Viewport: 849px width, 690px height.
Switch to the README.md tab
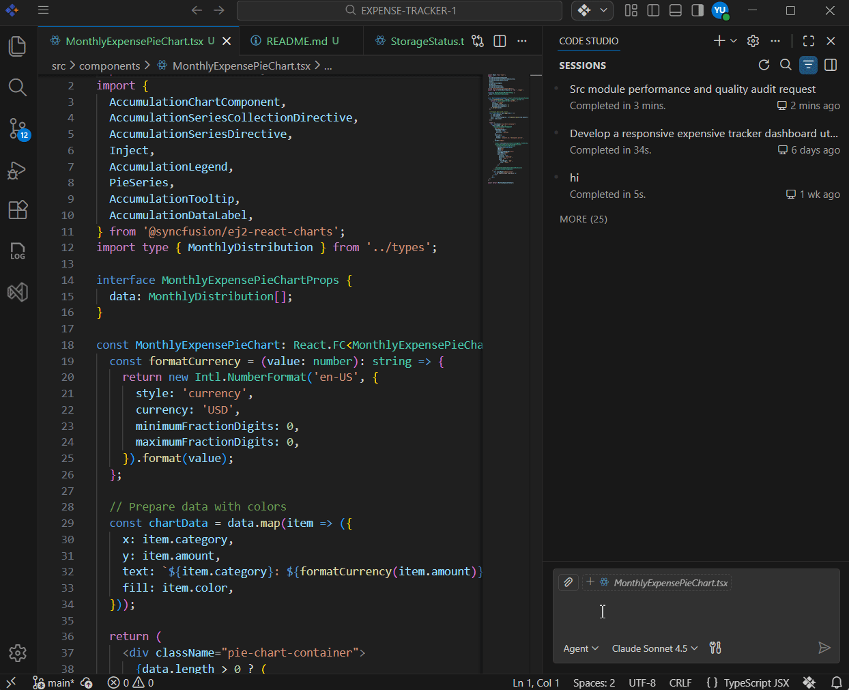click(302, 41)
